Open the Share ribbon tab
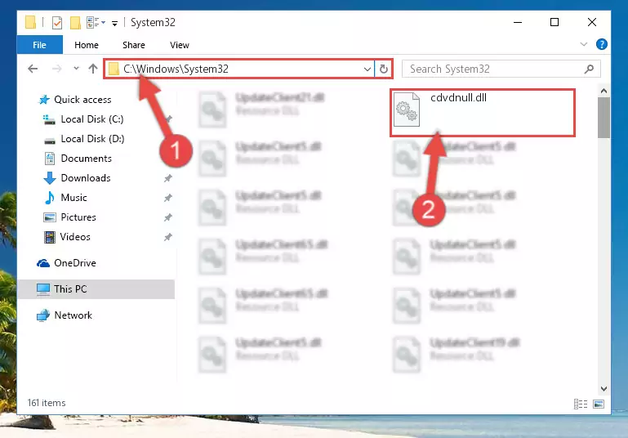 [x=134, y=45]
